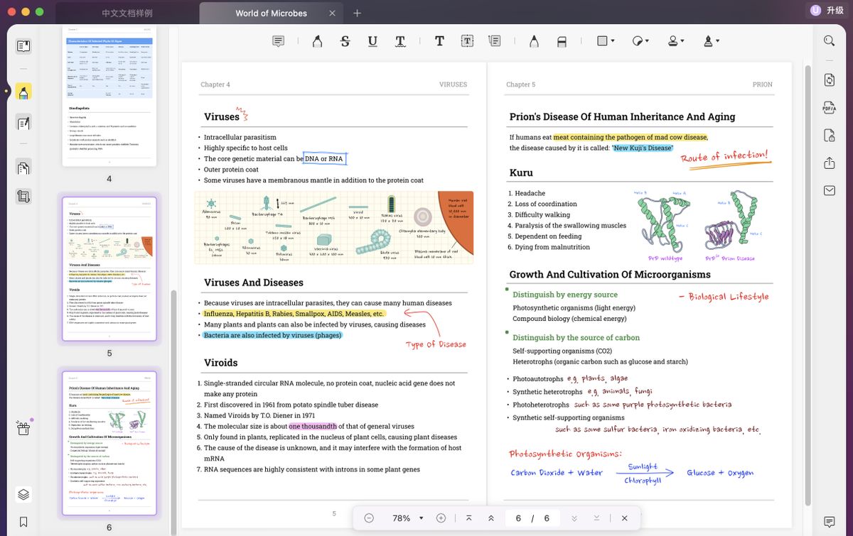
Task: Switch to the 中文文档样例 tab
Action: click(x=127, y=13)
